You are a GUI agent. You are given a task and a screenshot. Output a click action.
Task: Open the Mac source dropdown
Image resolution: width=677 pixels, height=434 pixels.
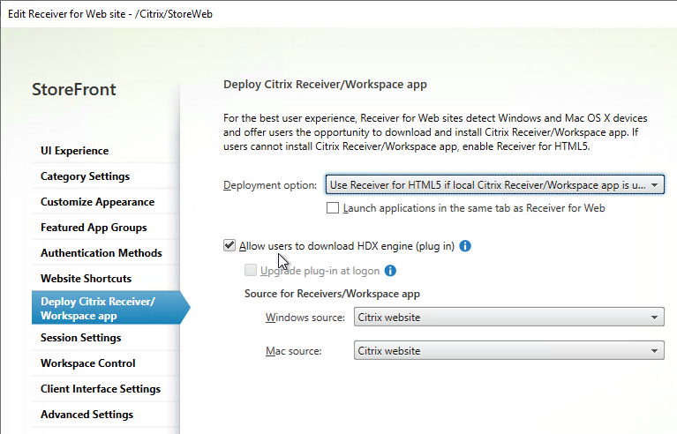coord(509,351)
